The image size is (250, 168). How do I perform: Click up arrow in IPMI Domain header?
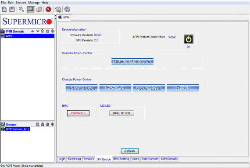pyautogui.click(x=32, y=31)
